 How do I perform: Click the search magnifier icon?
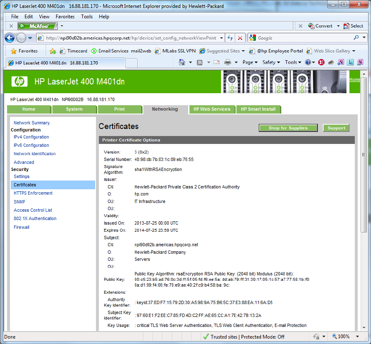click(356, 38)
